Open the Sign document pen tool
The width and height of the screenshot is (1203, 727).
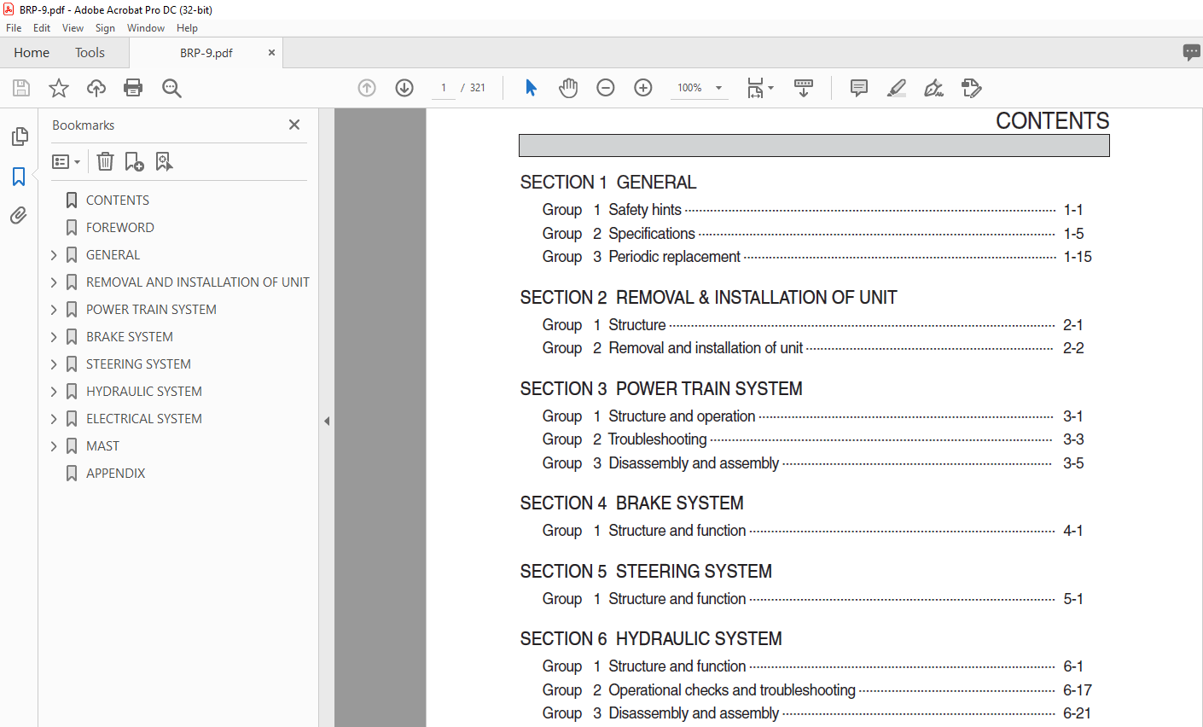[934, 88]
